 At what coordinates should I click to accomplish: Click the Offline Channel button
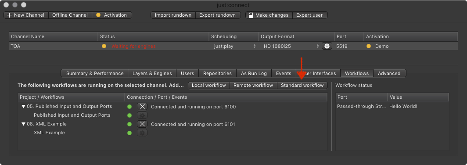coord(70,15)
